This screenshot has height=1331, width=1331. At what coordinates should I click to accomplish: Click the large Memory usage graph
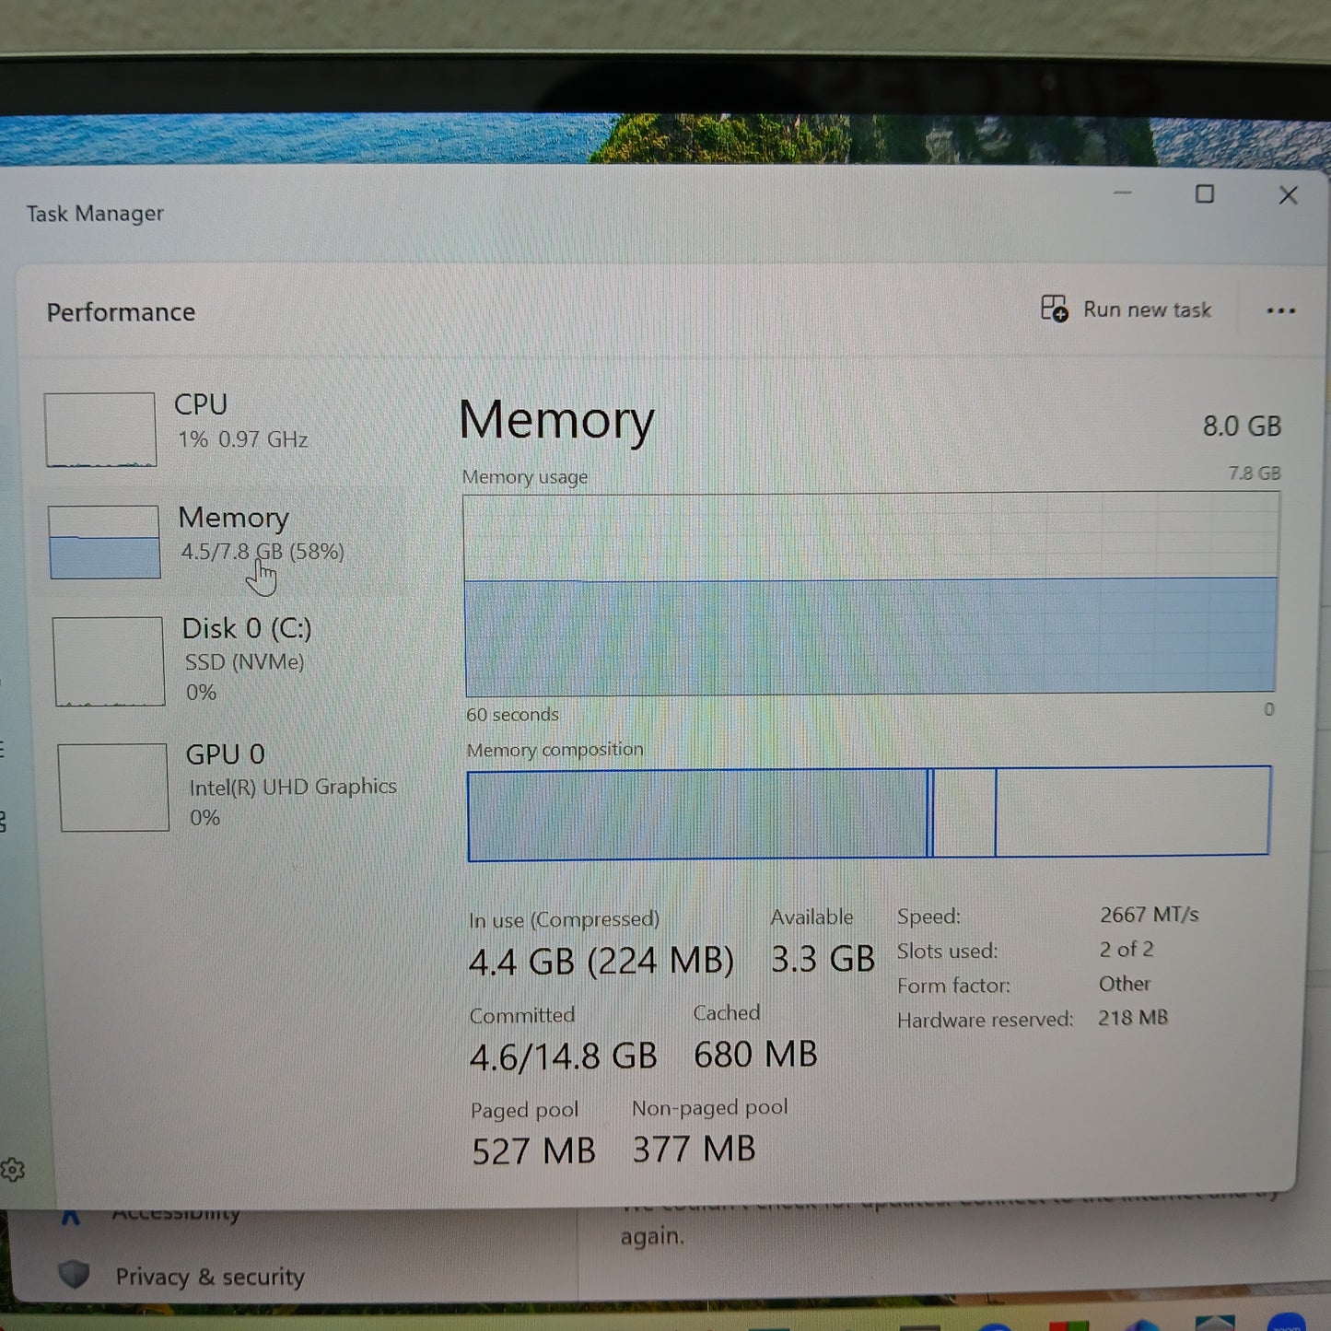870,594
